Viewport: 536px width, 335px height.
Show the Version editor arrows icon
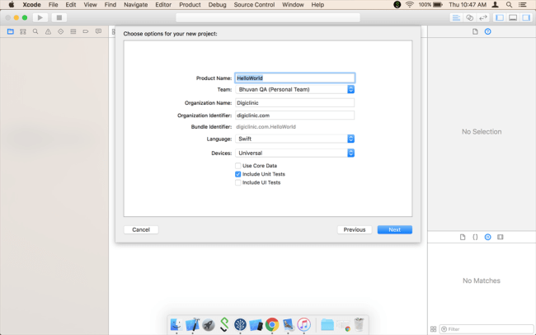pyautogui.click(x=483, y=18)
